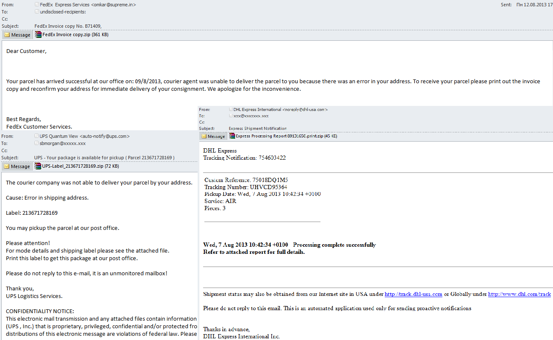This screenshot has width=553, height=340.
Task: Click sender 'UPS Quantum View <auto-notify@ups.com>'
Action: click(85, 136)
